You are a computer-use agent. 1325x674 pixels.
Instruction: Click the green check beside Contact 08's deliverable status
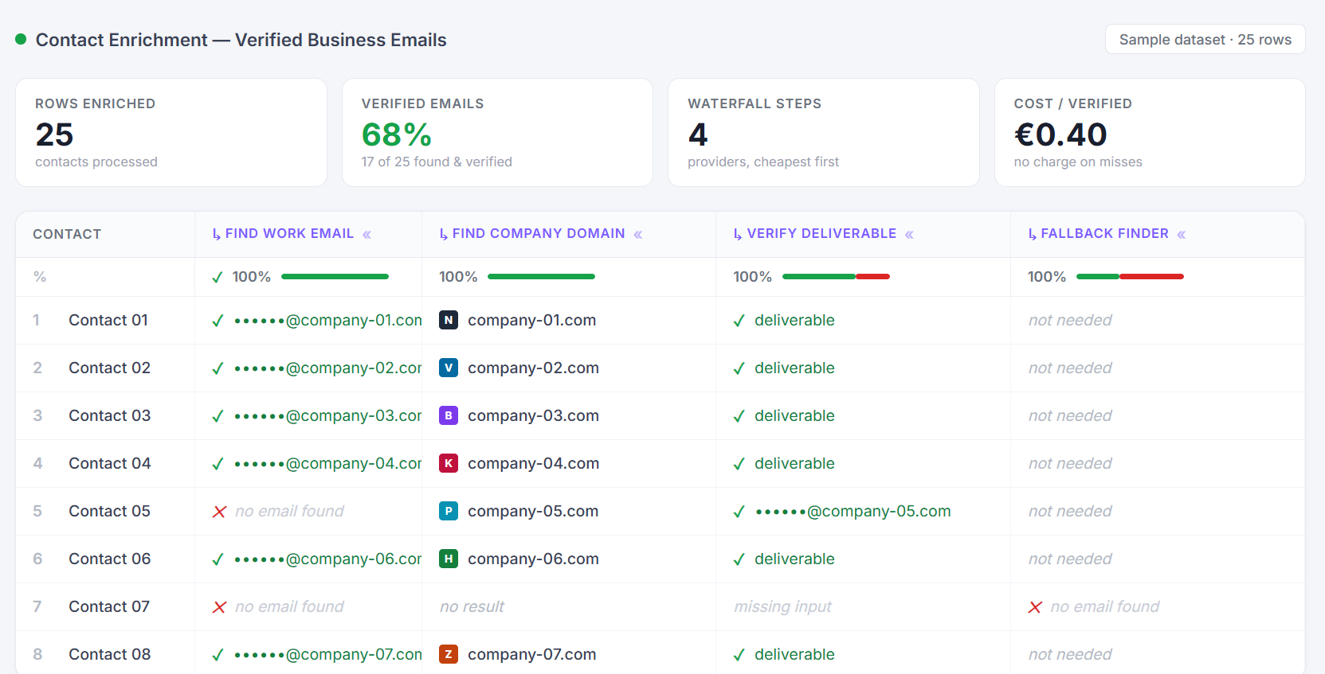click(739, 655)
